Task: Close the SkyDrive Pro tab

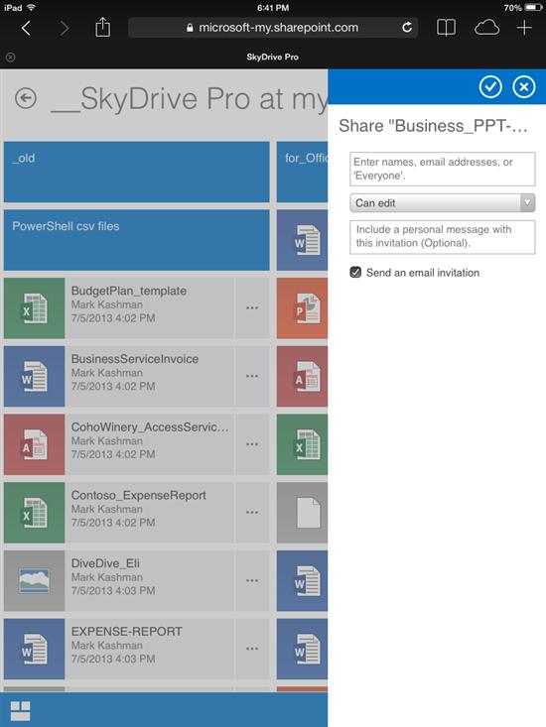Action: click(x=10, y=57)
